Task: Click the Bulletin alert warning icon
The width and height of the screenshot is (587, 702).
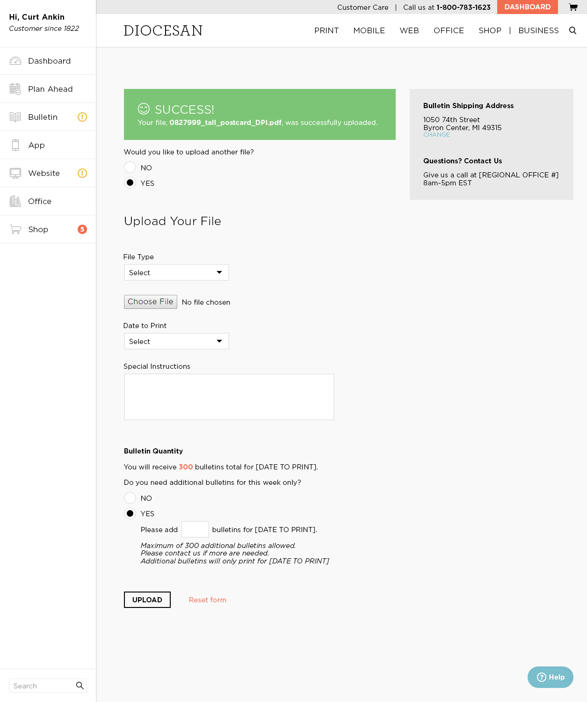Action: tap(82, 117)
